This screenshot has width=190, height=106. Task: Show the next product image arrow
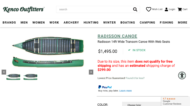click(91, 72)
